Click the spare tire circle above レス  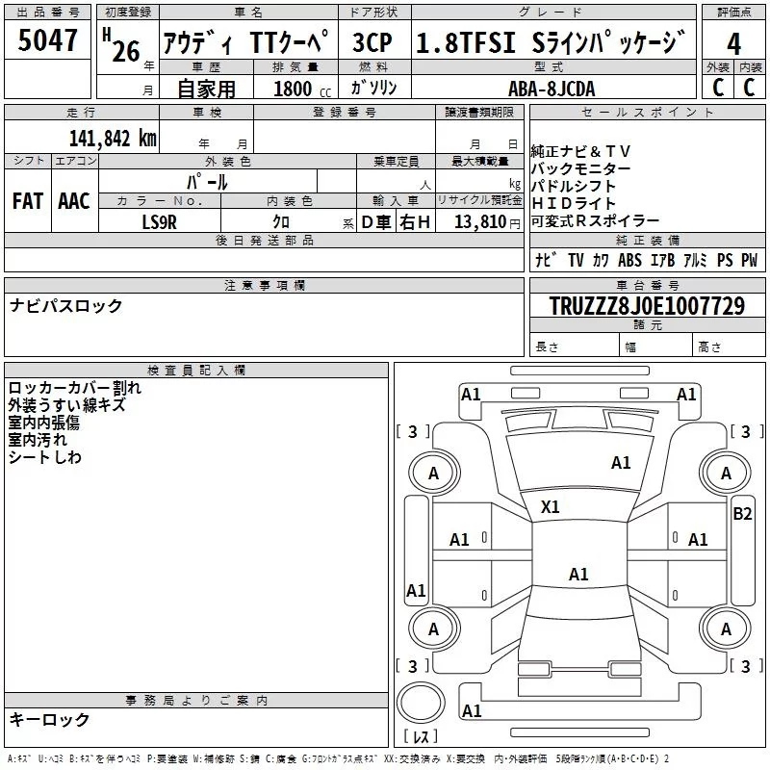[x=422, y=704]
